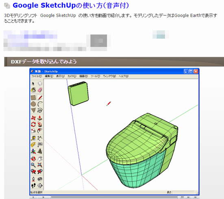Click the Make Component tool icon
The height and width of the screenshot is (199, 224).
pos(40,84)
